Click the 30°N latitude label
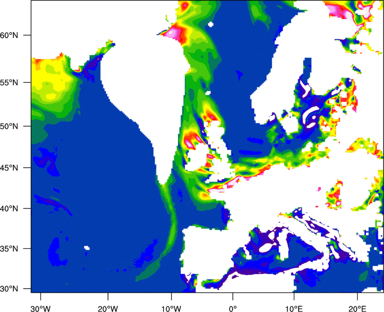Image resolution: width=384 pixels, height=312 pixels. [x=9, y=289]
